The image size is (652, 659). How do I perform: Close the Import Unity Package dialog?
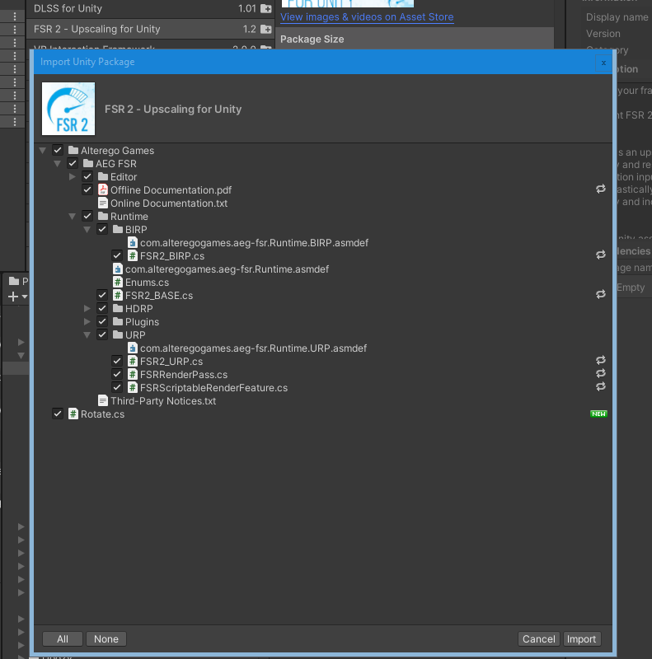coord(603,63)
